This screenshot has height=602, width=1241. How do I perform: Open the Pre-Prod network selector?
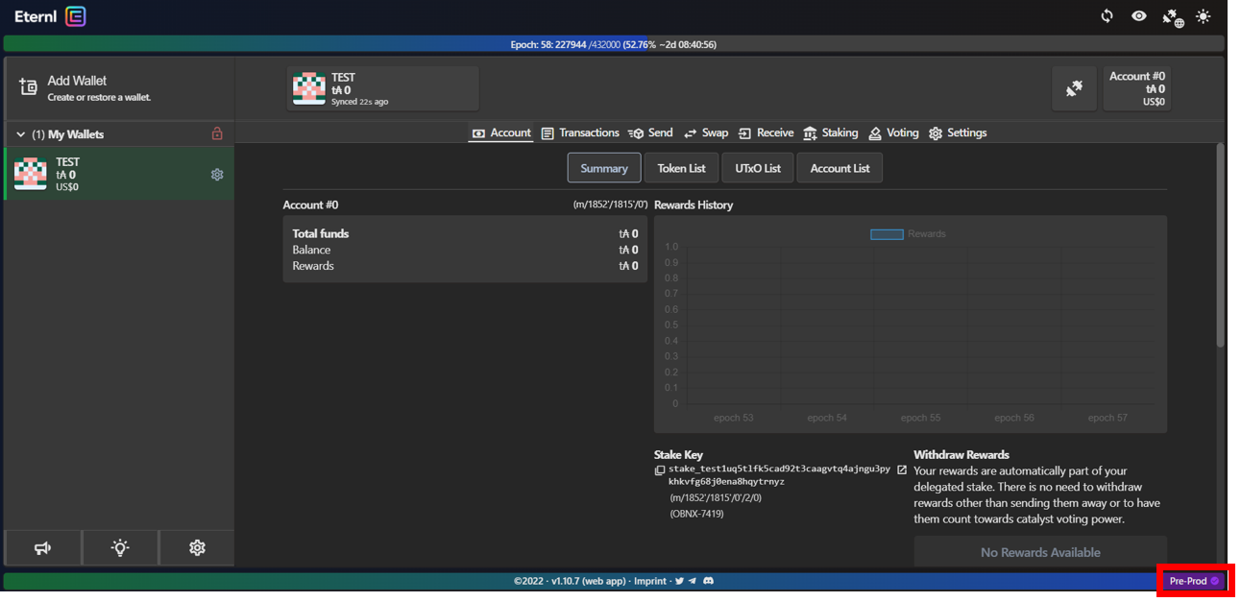click(x=1193, y=581)
